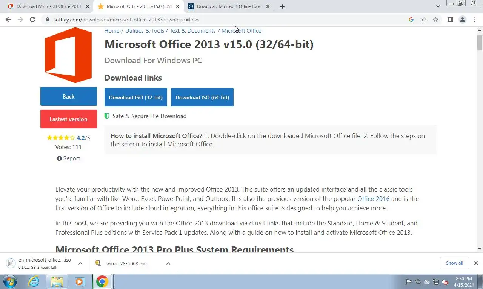Open the Chrome profile avatar

tap(463, 20)
